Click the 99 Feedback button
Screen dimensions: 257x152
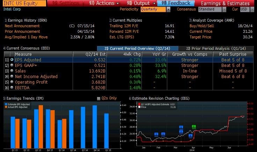(176, 3)
